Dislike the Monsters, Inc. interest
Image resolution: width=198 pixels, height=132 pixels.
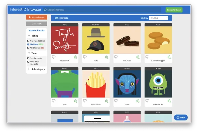(147, 101)
